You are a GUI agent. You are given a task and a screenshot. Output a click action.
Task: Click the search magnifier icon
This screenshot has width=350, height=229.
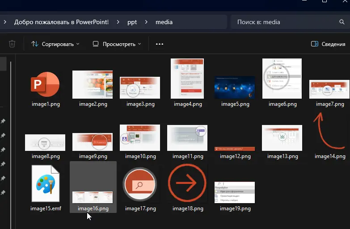pos(342,22)
